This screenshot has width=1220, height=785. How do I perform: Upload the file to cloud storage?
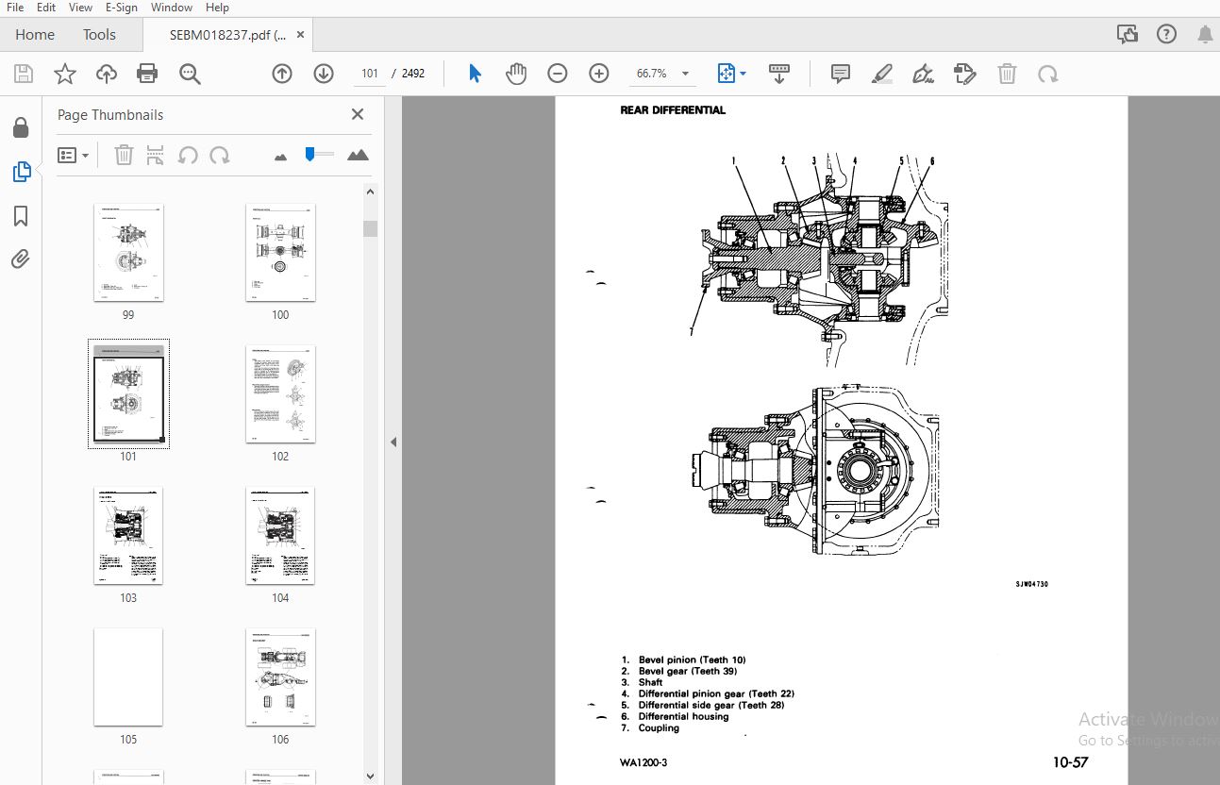[x=107, y=74]
